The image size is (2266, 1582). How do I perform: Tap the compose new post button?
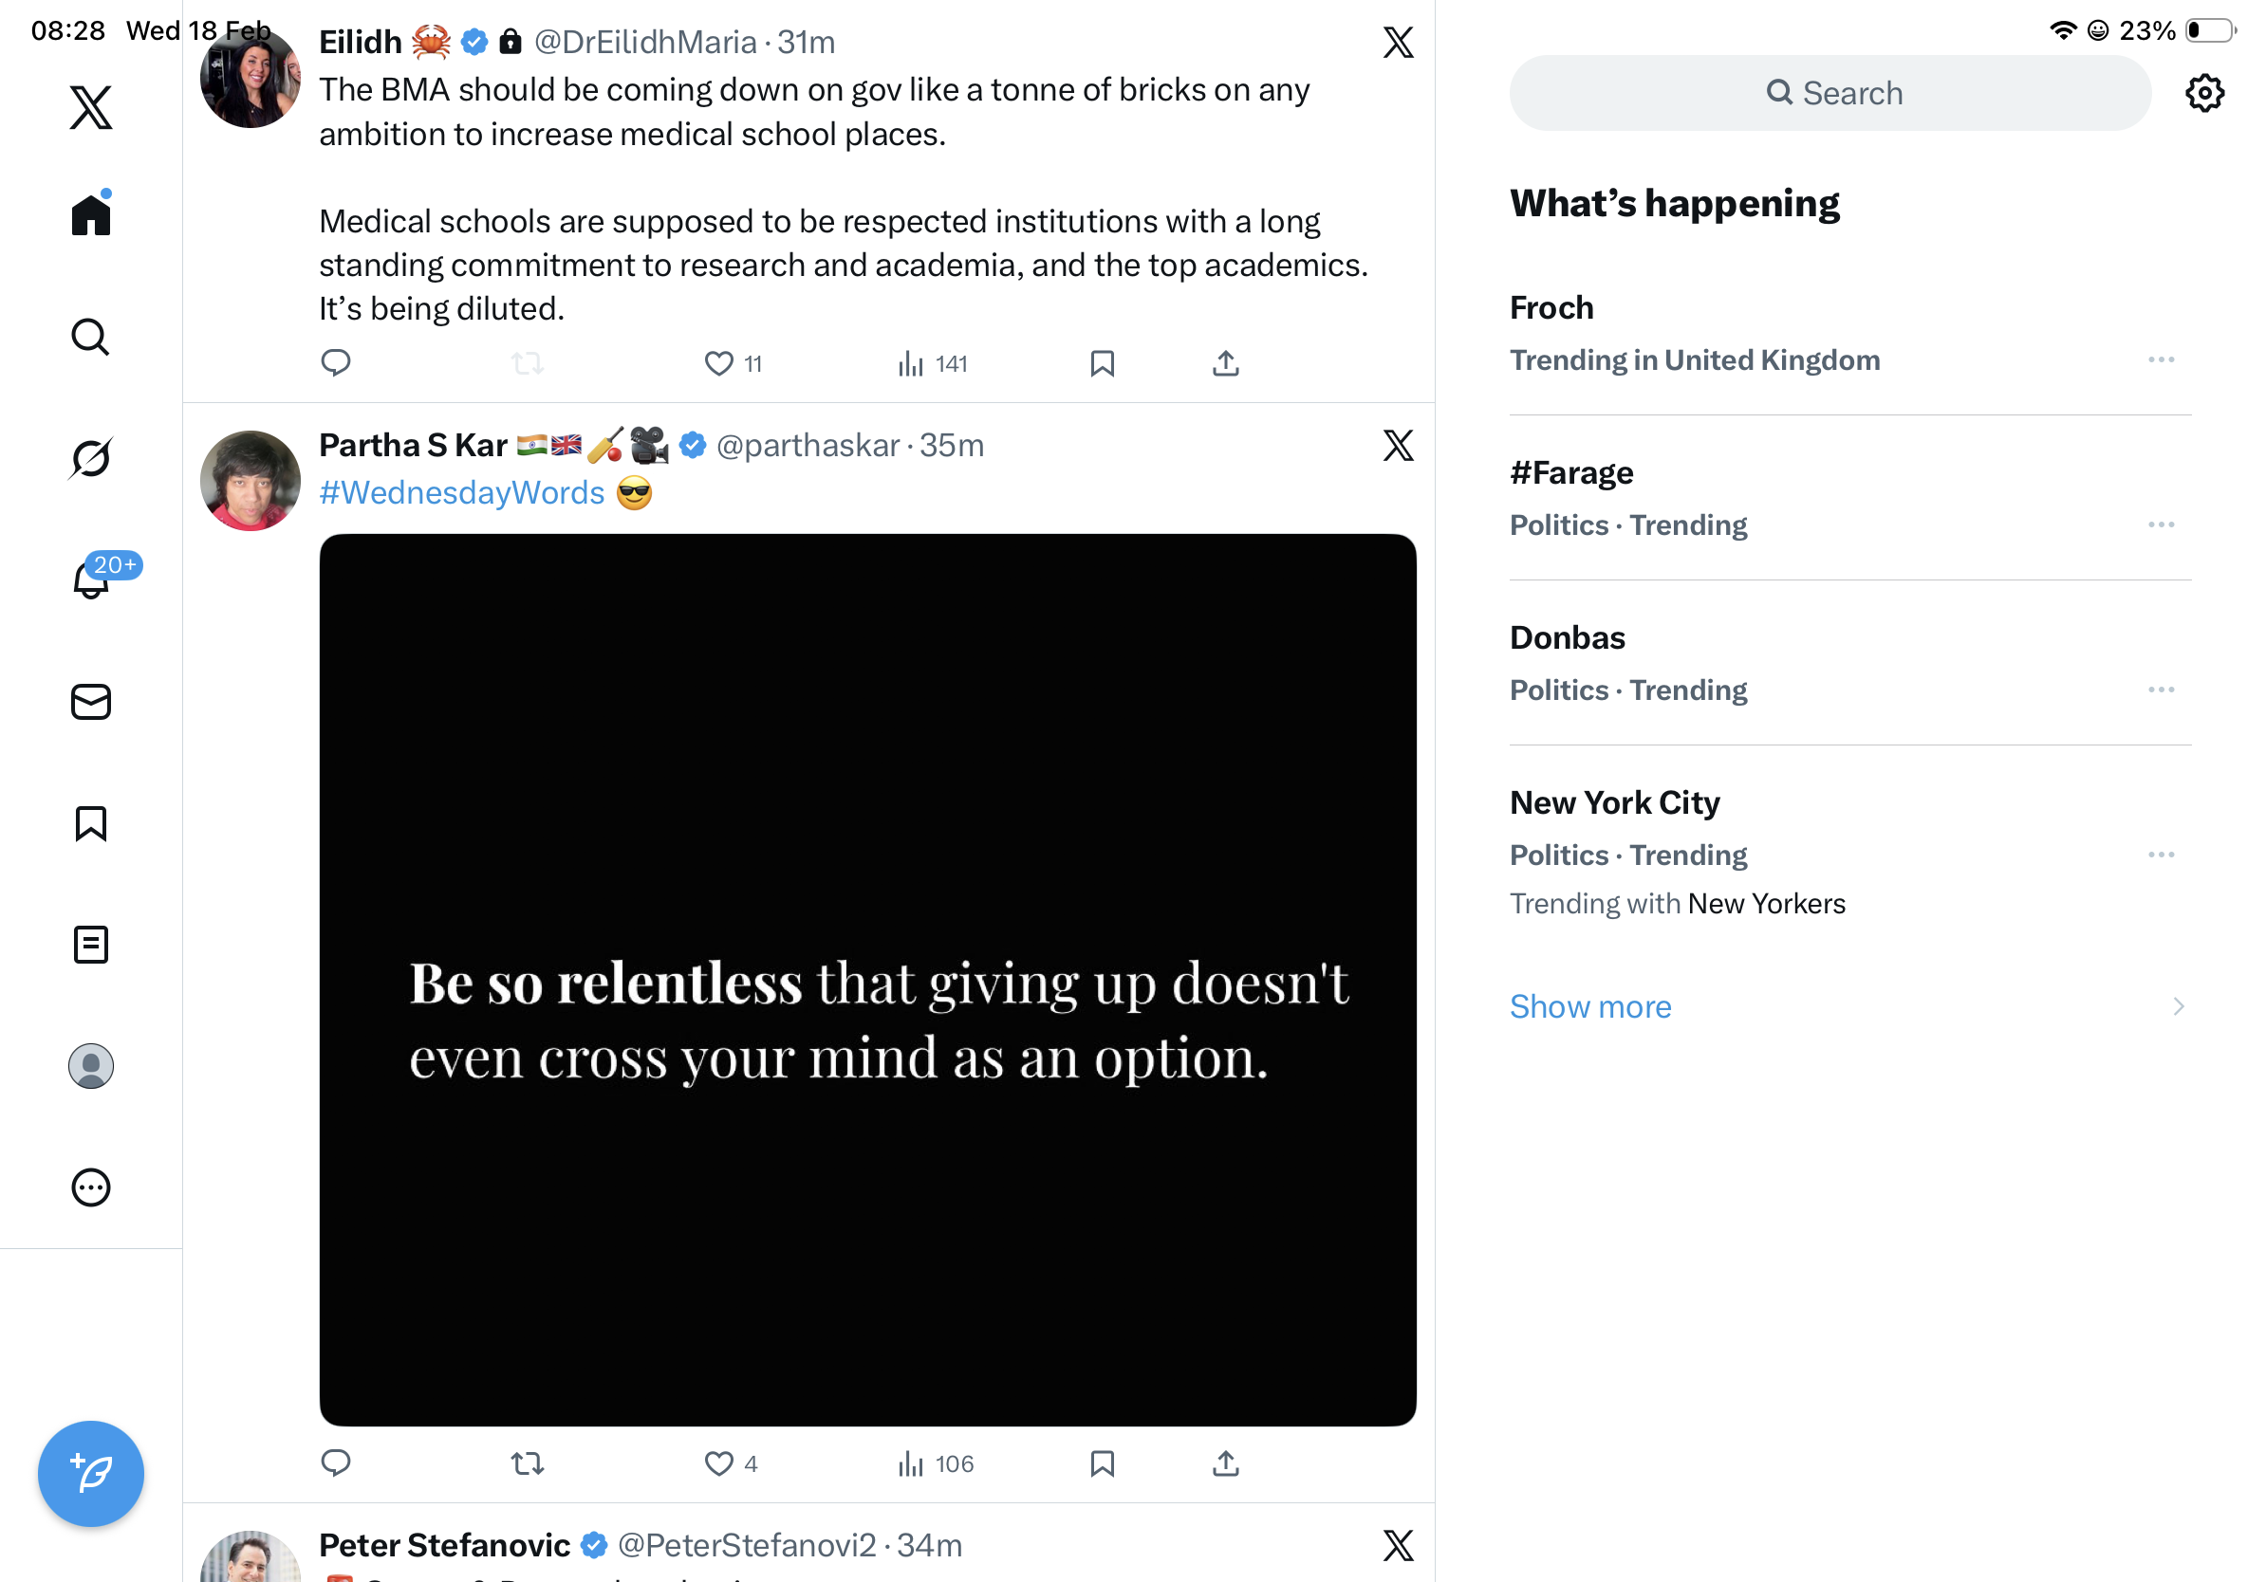(x=91, y=1474)
